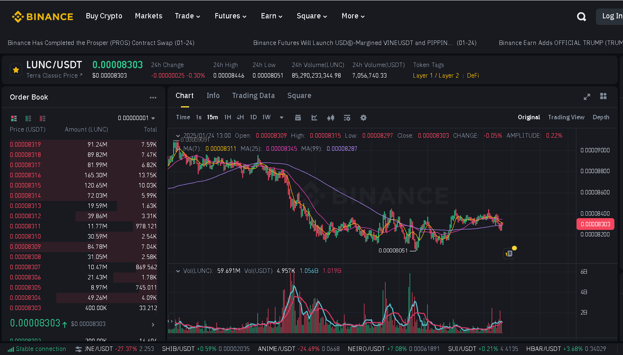The width and height of the screenshot is (623, 355).
Task: Click MA(7) indicator legend value
Action: click(221, 149)
